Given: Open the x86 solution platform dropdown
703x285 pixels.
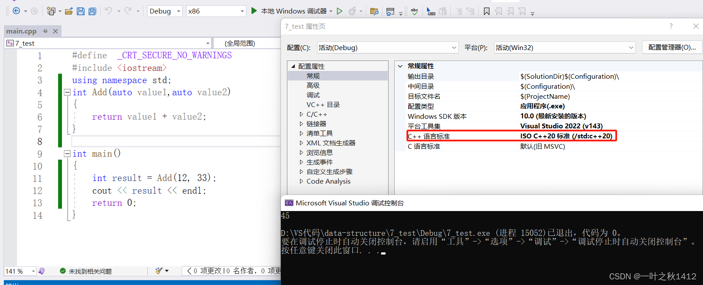Looking at the screenshot, I should point(216,11).
